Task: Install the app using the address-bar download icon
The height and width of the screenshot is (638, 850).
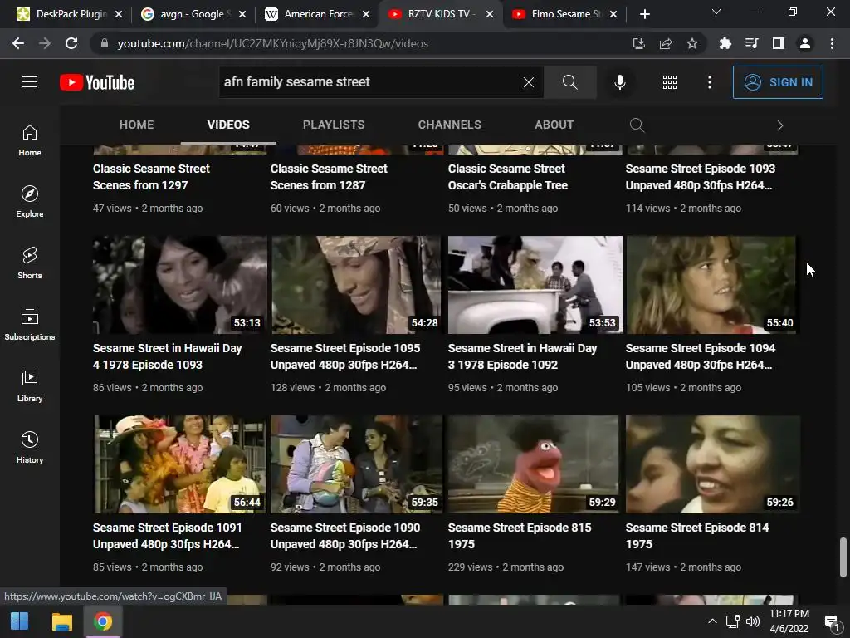Action: click(639, 43)
